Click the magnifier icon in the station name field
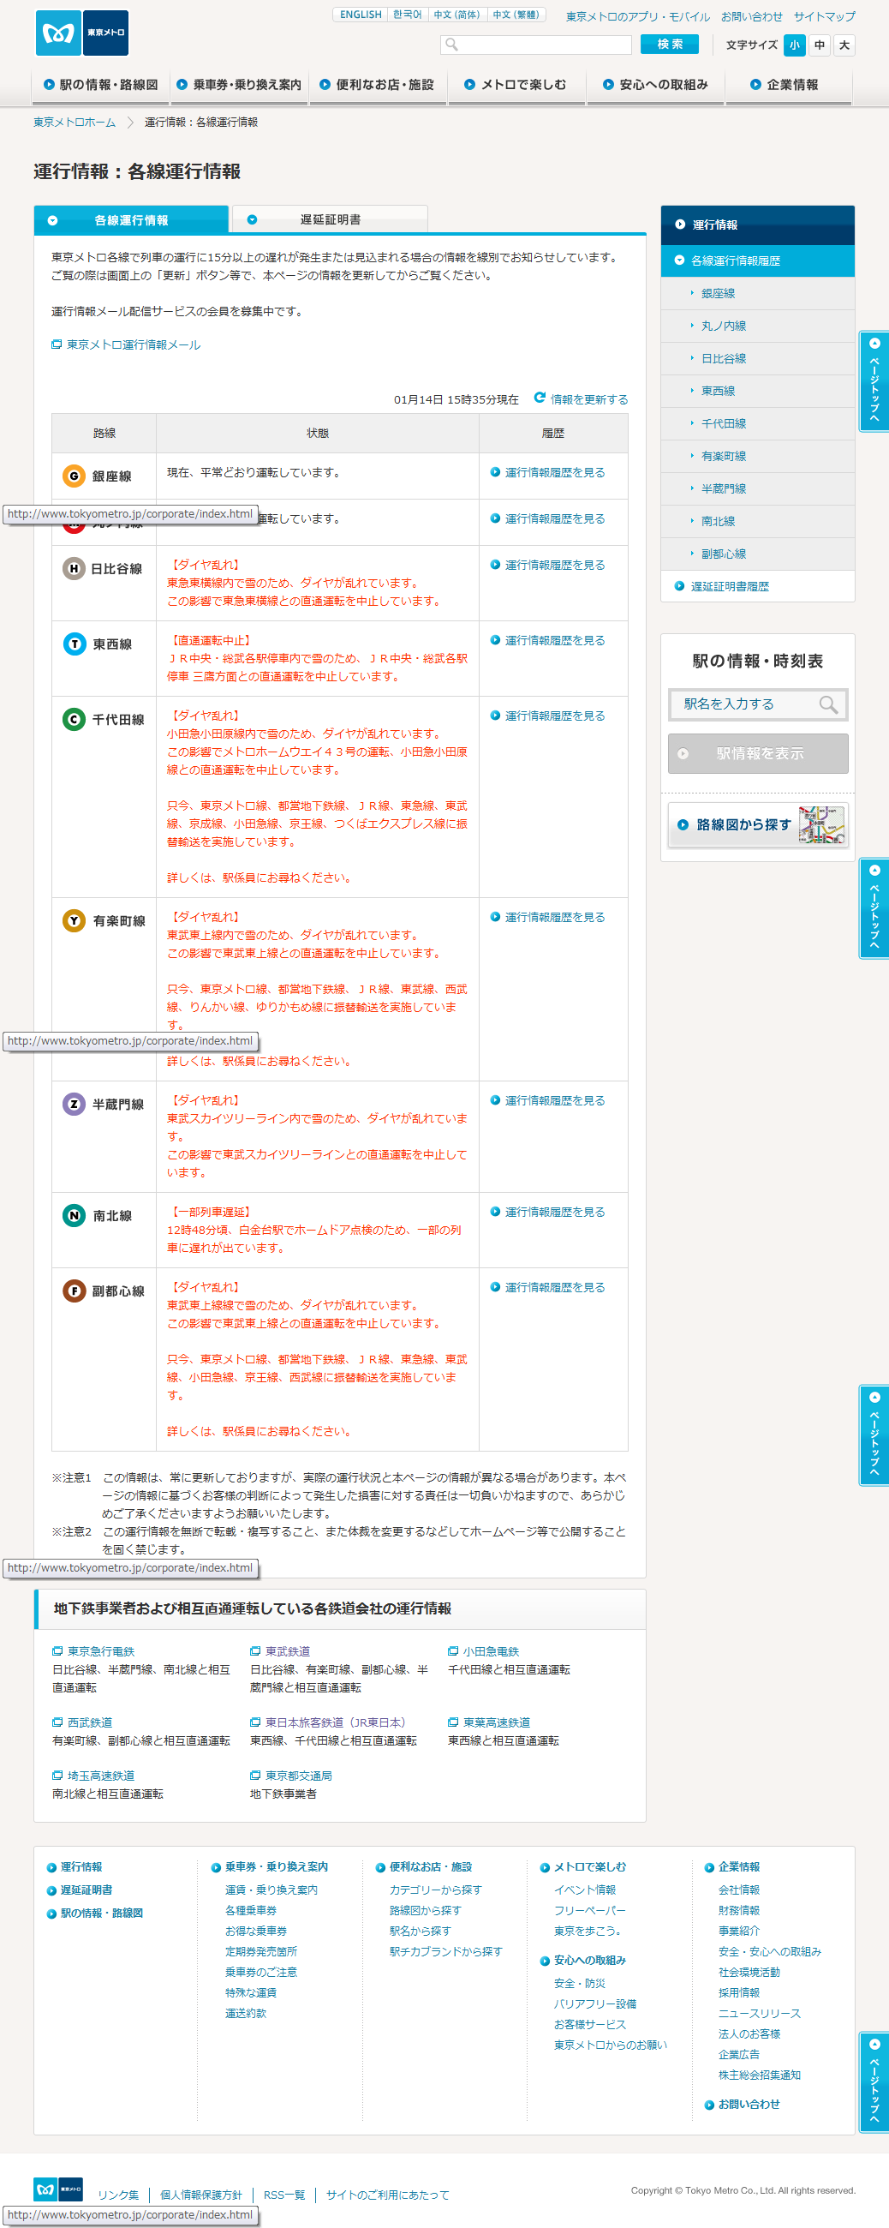889x2228 pixels. point(828,704)
